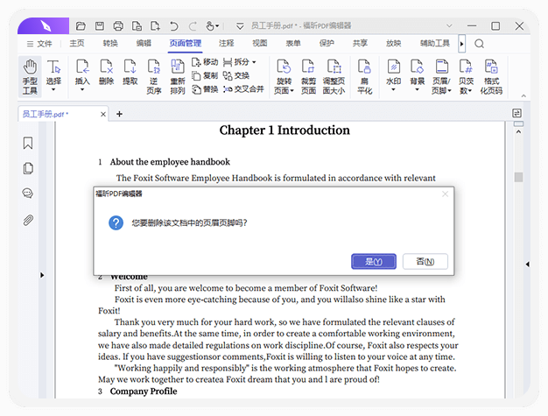548x416 pixels.
Task: Click the search magnifier icon
Action: point(479,44)
